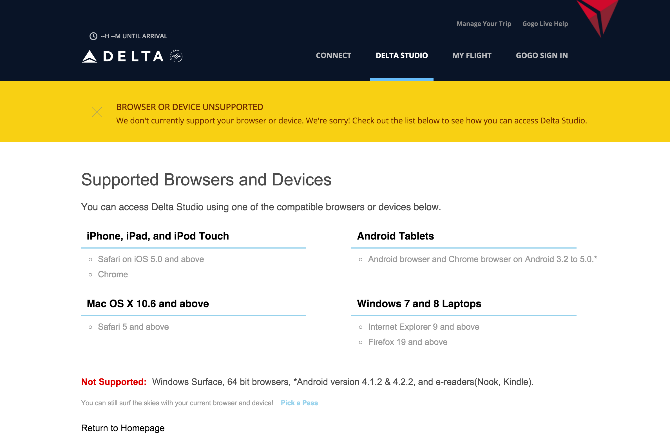Click the Windows 7 and 8 Laptops heading
Image resolution: width=670 pixels, height=443 pixels.
[419, 304]
